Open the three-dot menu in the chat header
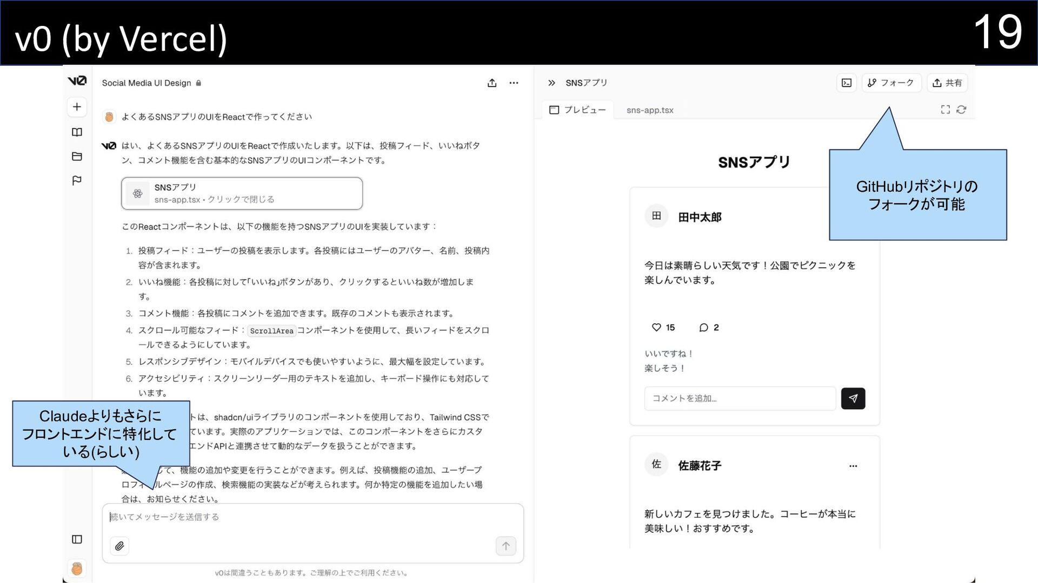1038x583 pixels. [514, 83]
